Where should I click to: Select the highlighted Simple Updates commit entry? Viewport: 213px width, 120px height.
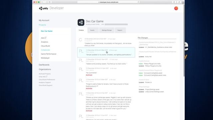pos(106,52)
